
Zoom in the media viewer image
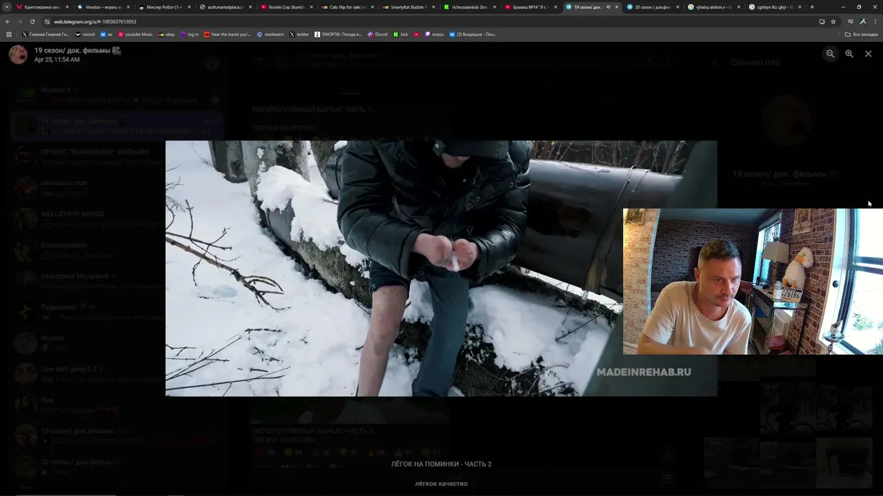[849, 54]
